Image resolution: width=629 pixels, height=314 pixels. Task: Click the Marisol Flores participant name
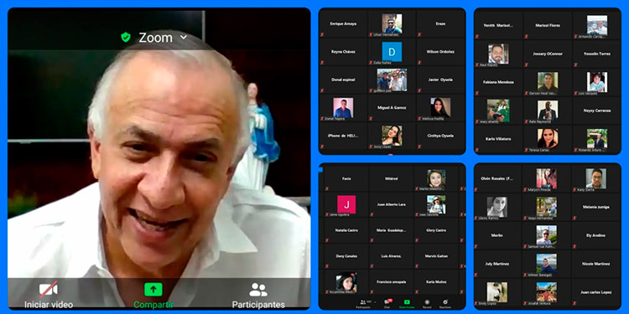coord(548,25)
